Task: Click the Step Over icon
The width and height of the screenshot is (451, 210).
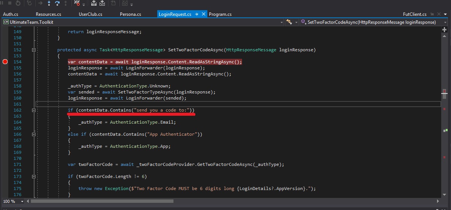Action: (57, 3)
